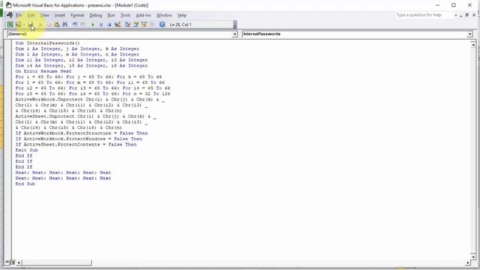Click the vertical scrollbar up arrow

pos(473,45)
